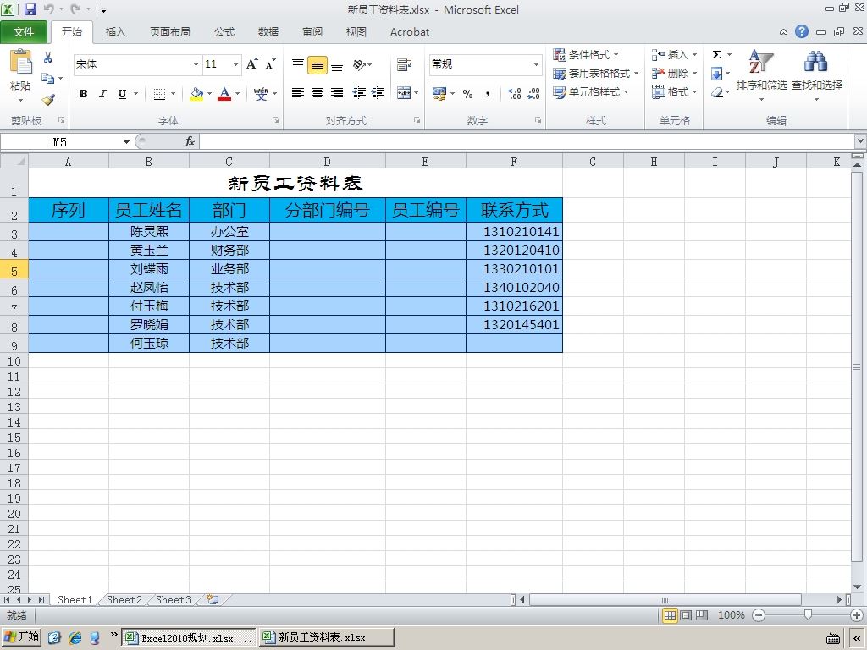Click the Paste clipboard icon
Screen dimensions: 867x650
coord(20,63)
